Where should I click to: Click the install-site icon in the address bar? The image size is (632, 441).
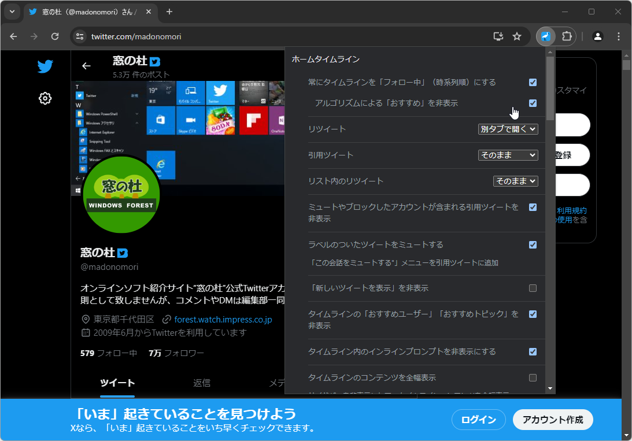pos(497,36)
